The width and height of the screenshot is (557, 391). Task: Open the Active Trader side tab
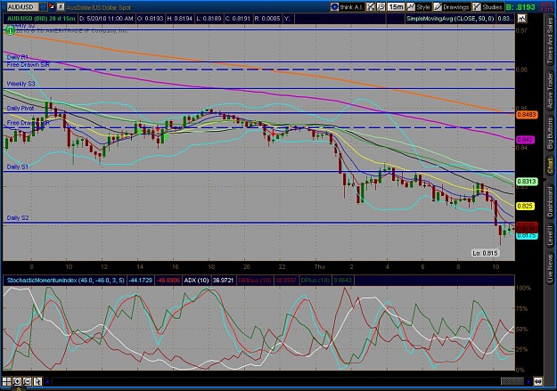[550, 91]
